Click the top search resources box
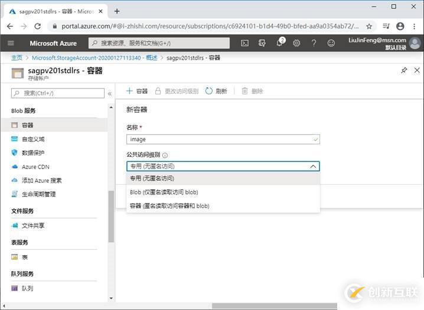This screenshot has height=310, width=424. pos(159,43)
